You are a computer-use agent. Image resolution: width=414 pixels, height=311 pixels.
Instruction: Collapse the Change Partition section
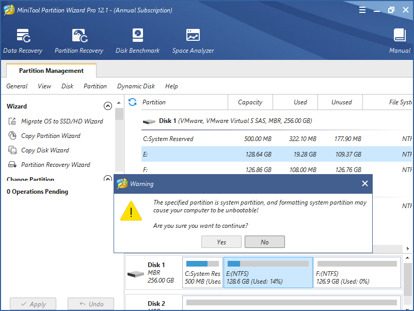click(x=108, y=179)
